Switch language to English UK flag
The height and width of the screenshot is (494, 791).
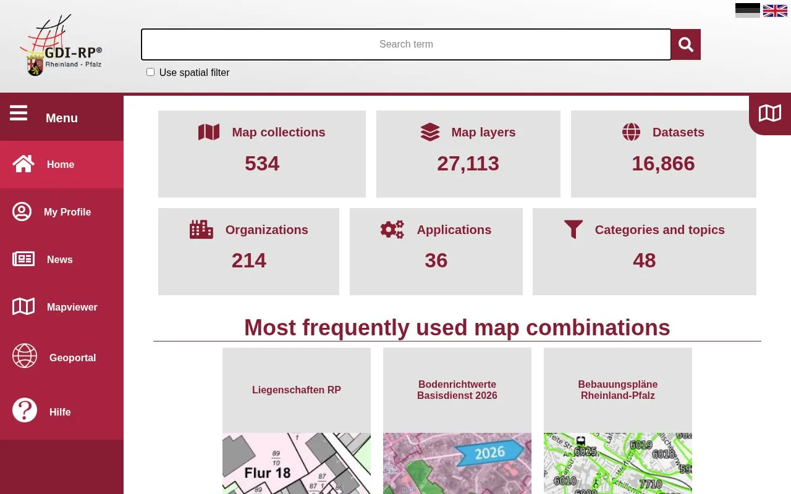coord(775,10)
